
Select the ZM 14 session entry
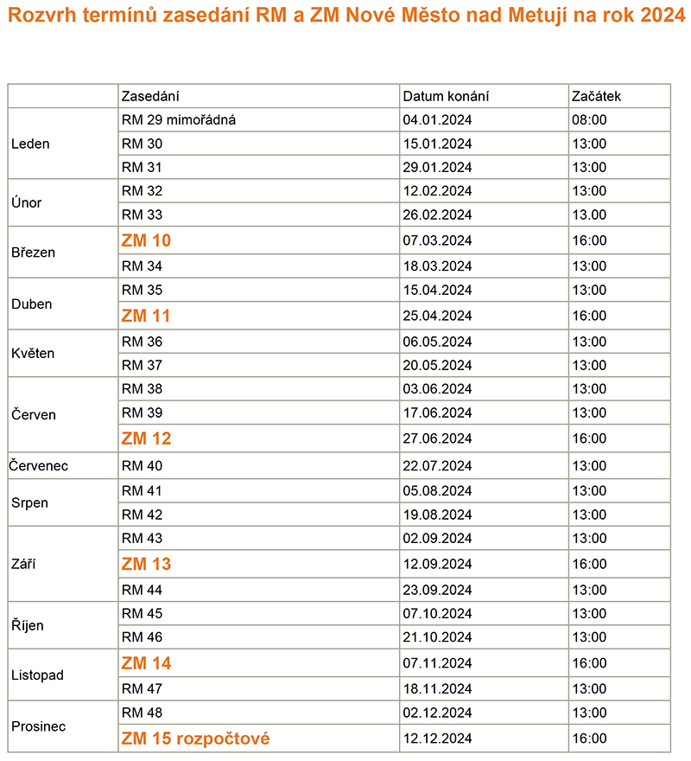[x=146, y=663]
